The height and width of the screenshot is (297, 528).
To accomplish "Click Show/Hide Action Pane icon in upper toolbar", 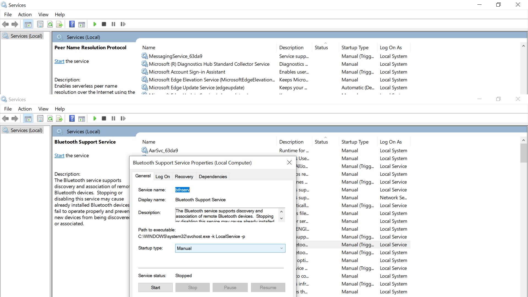I will tap(82, 24).
